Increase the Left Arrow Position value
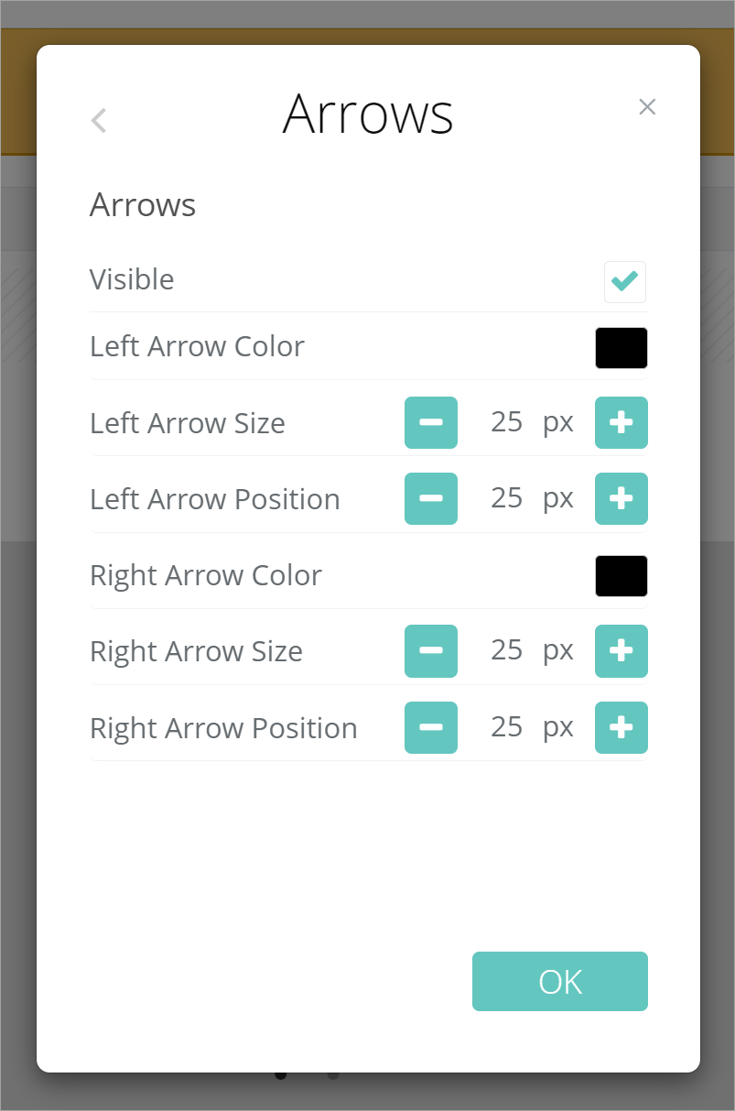 tap(622, 499)
